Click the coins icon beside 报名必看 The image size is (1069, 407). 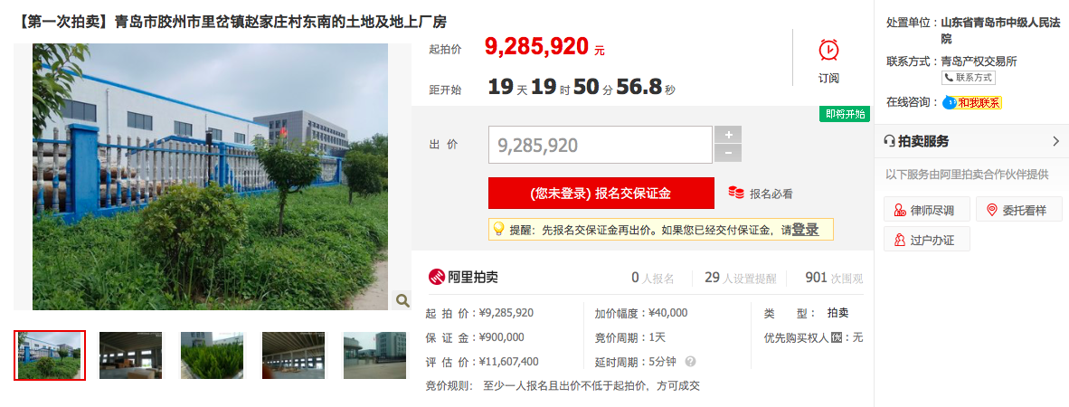(x=735, y=193)
